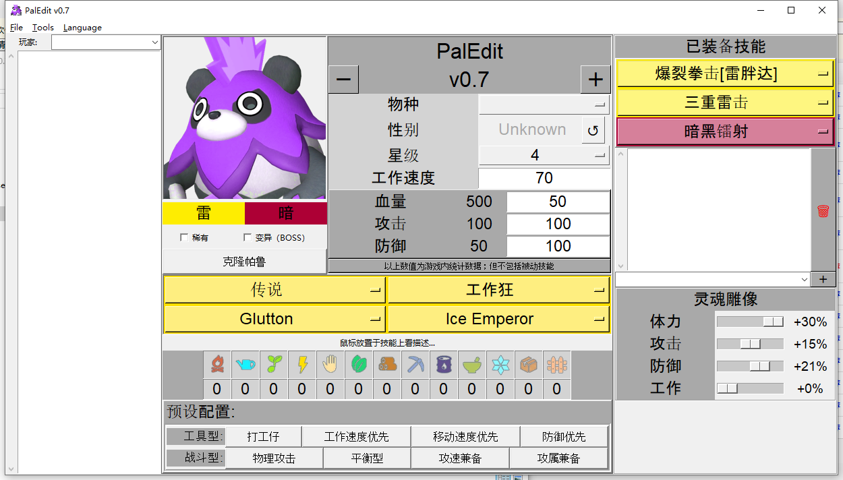
Task: Open the Ice Emperor passive skill dropdown
Action: click(x=498, y=319)
